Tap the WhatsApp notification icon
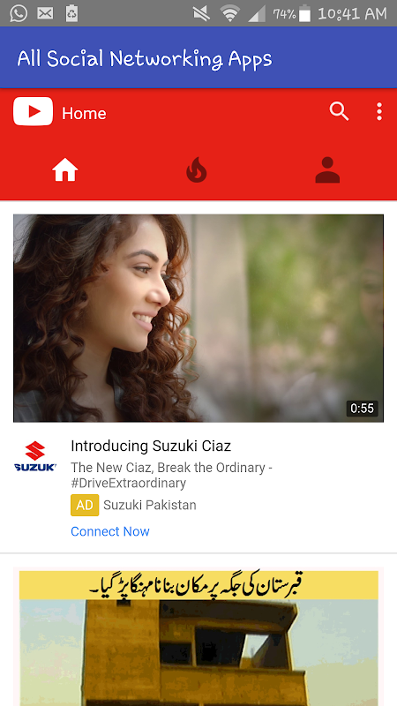This screenshot has width=397, height=706. [x=19, y=13]
